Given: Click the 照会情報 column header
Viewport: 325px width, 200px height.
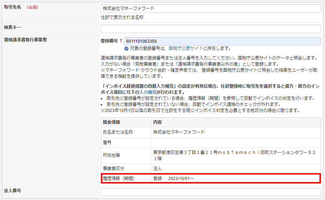Looking at the screenshot, I should pos(111,122).
